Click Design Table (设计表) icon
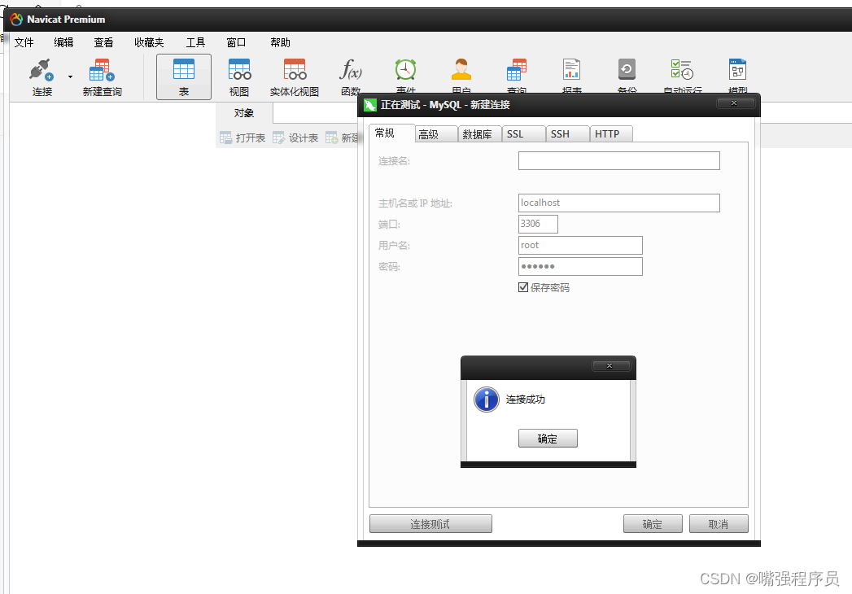Image resolution: width=852 pixels, height=594 pixels. [279, 138]
